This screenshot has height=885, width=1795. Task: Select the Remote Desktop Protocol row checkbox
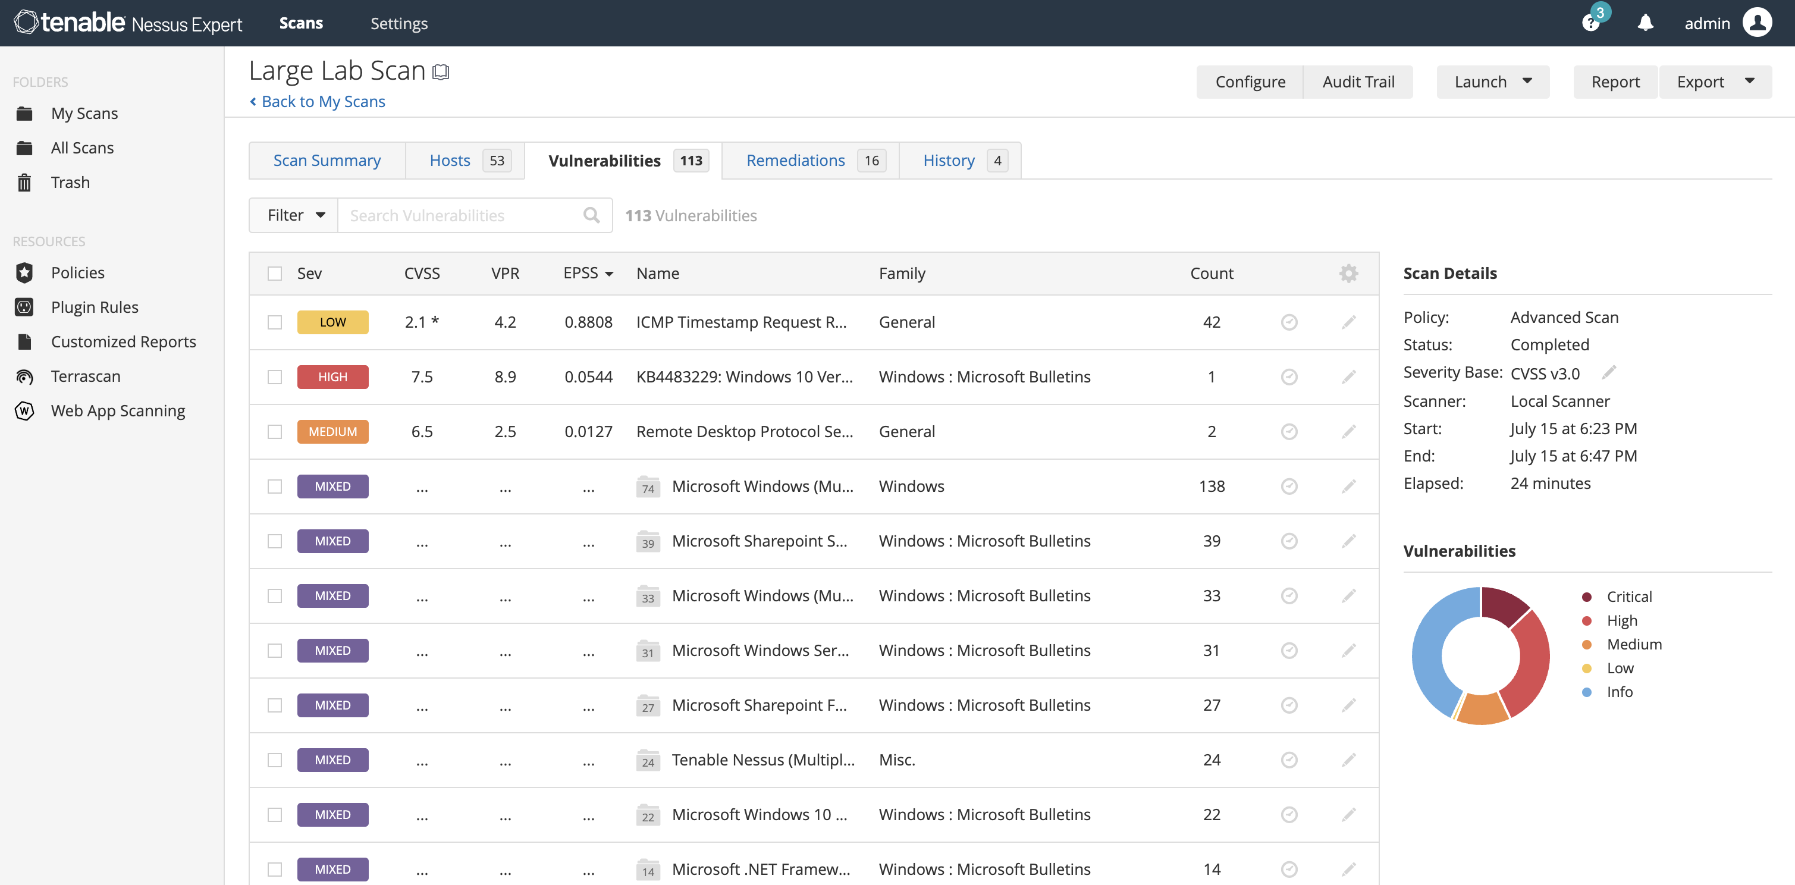point(275,431)
